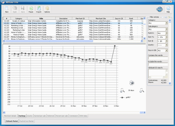The width and height of the screenshot is (175, 126).
Task: Open the Category dropdown
Action: point(158,23)
